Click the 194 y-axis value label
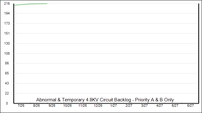This screenshot has height=113, width=202. point(7,13)
